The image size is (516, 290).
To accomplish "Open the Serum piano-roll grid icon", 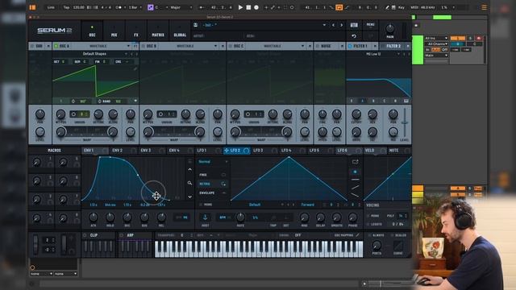I will tap(354, 25).
